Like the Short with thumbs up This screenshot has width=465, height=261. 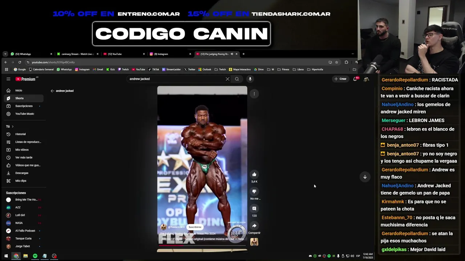254,174
